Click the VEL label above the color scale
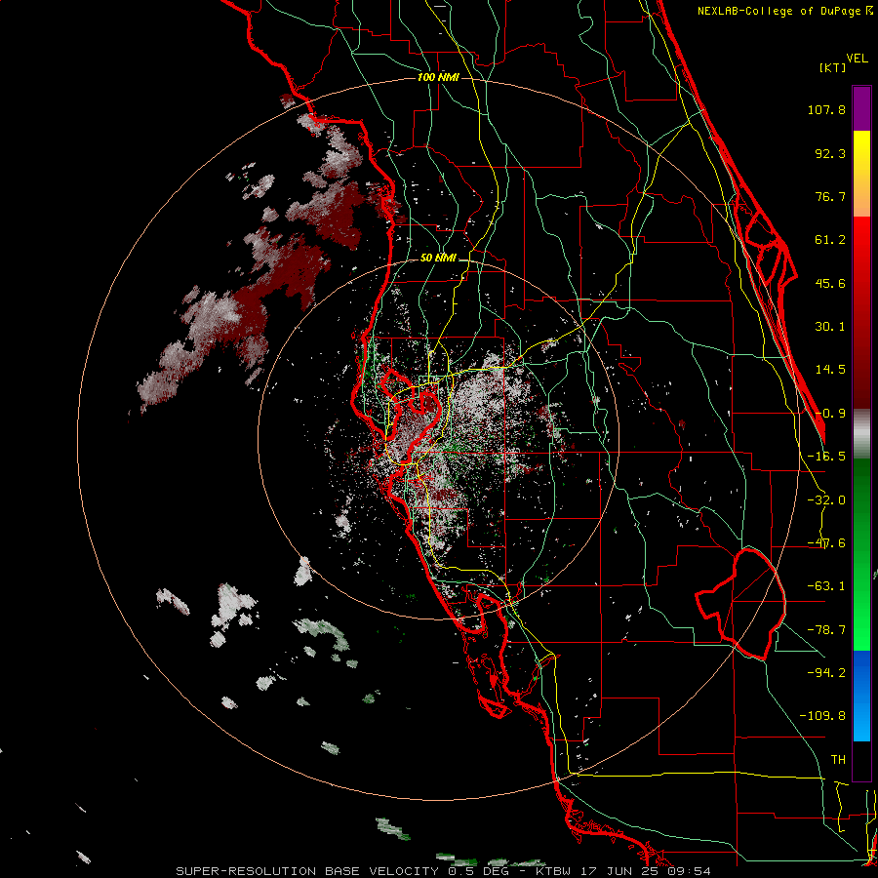878x878 pixels. pos(858,59)
